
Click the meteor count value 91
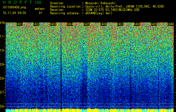(41, 13)
